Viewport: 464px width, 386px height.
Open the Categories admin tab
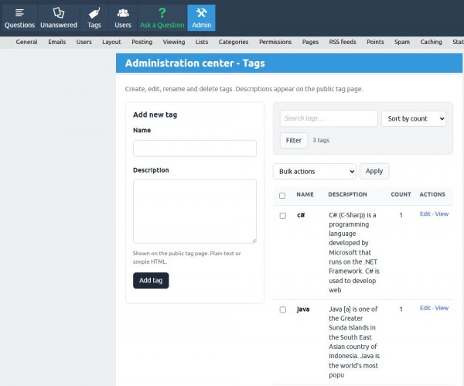point(234,42)
